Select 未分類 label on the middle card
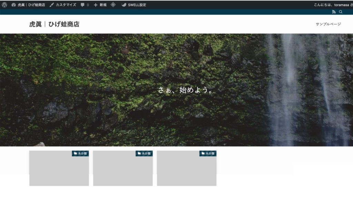The width and height of the screenshot is (353, 198). 144,153
